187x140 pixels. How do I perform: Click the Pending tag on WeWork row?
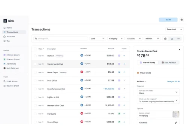coord(59,56)
